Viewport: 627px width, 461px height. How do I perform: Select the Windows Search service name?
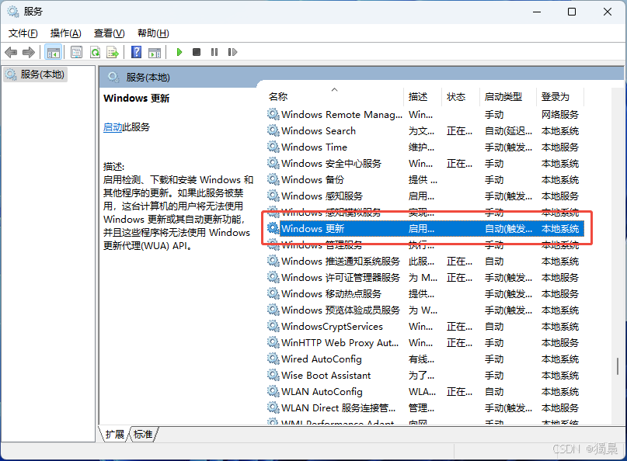(x=319, y=131)
